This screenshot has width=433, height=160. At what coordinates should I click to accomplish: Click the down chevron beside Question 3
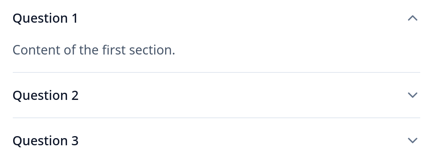[x=413, y=140]
